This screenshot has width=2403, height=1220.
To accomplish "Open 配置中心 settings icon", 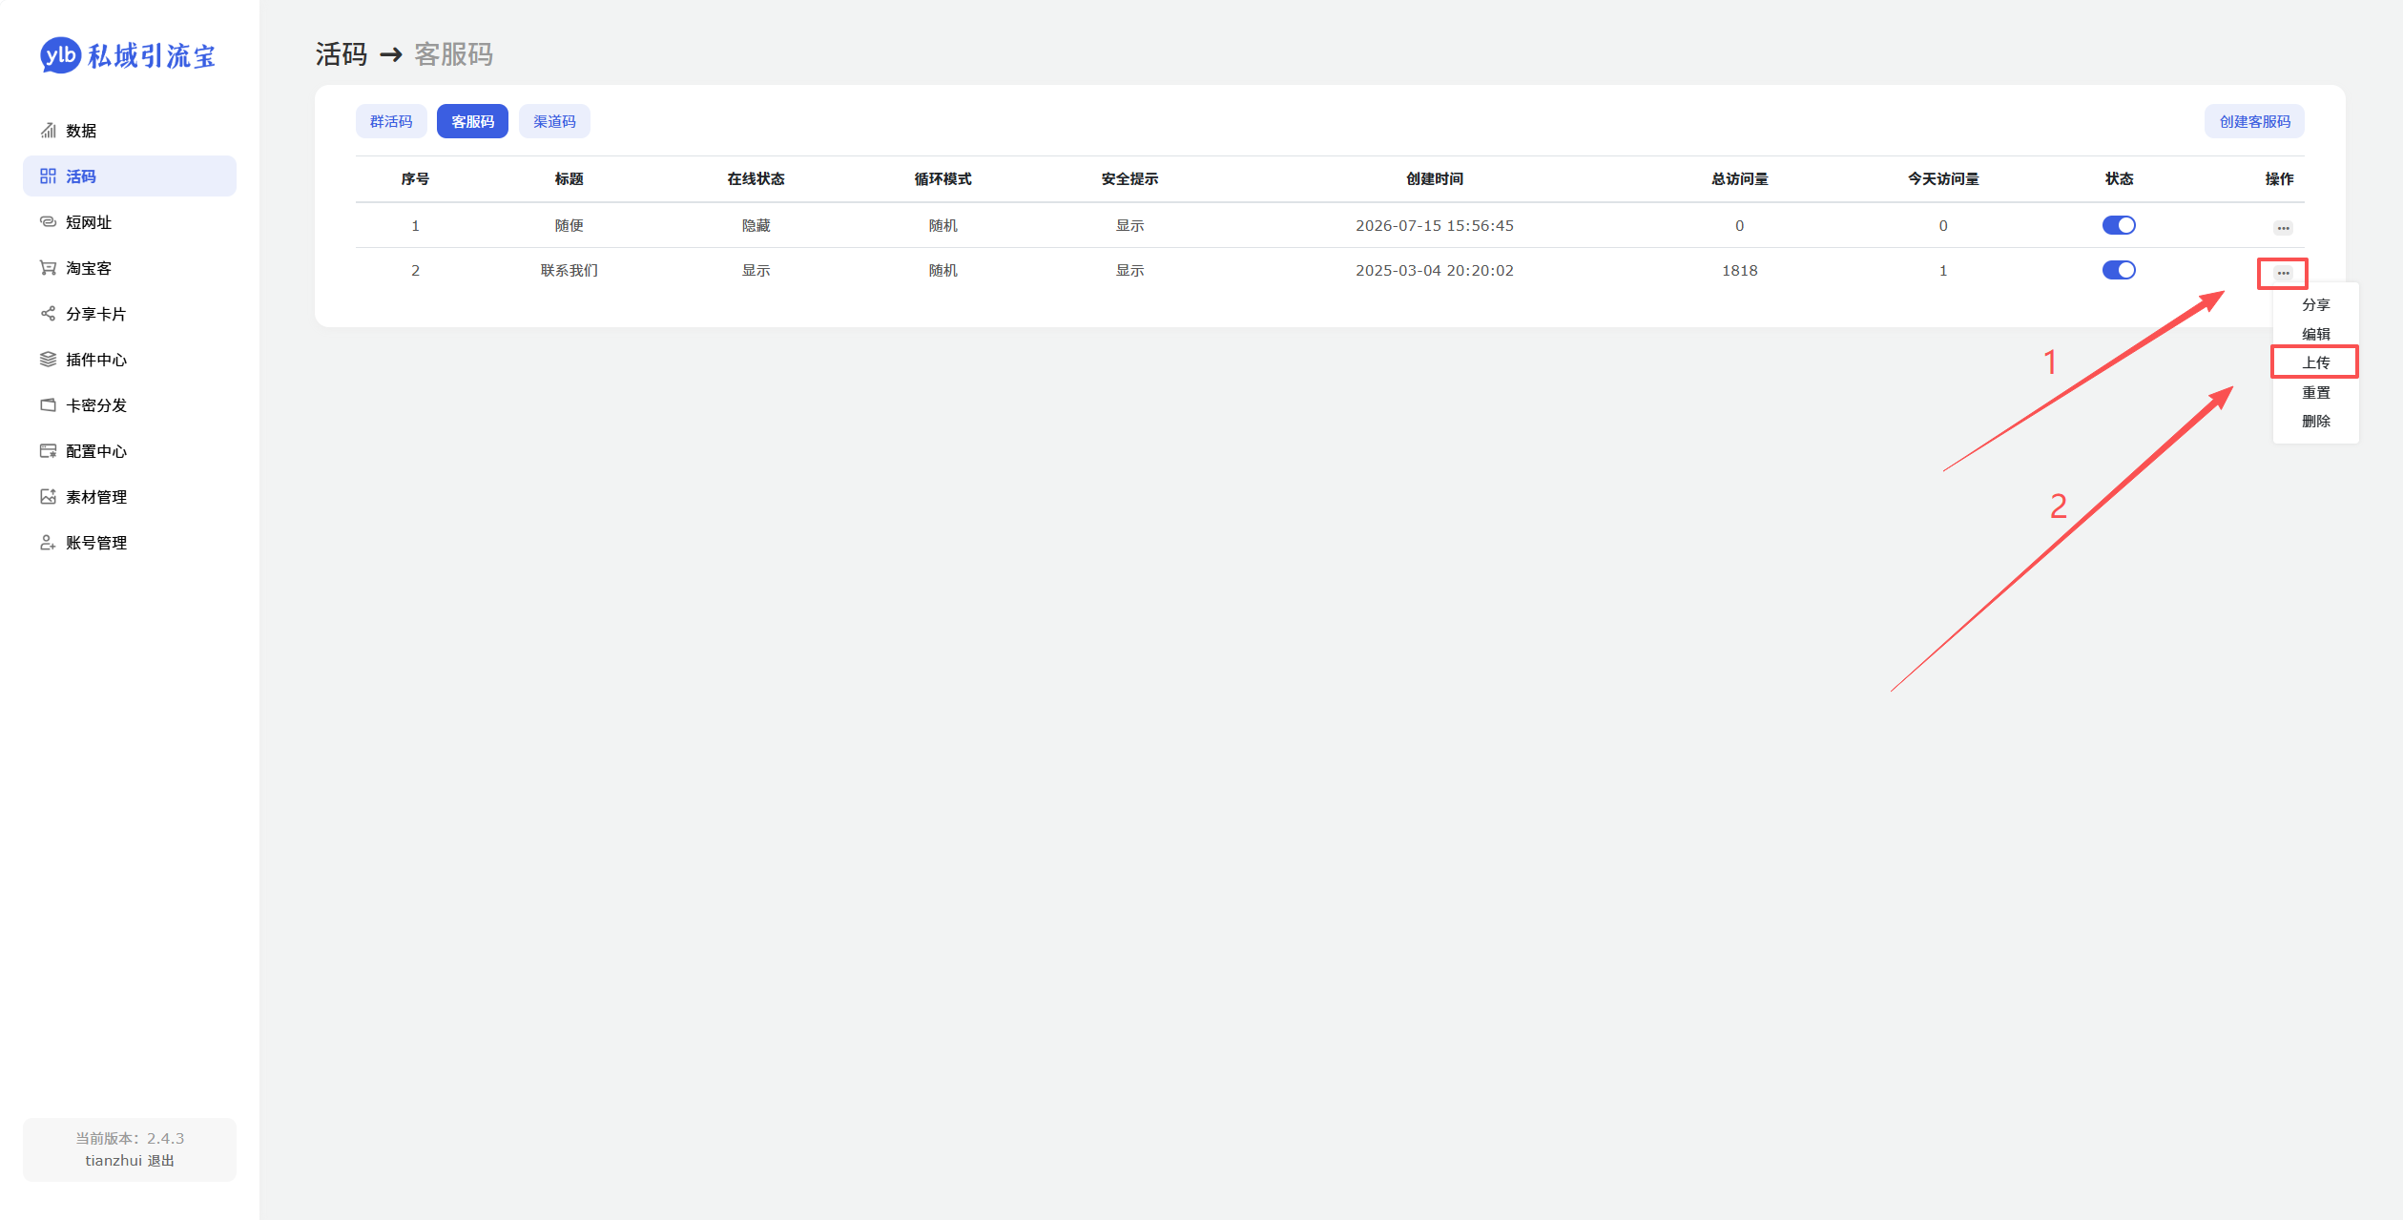I will (x=48, y=451).
